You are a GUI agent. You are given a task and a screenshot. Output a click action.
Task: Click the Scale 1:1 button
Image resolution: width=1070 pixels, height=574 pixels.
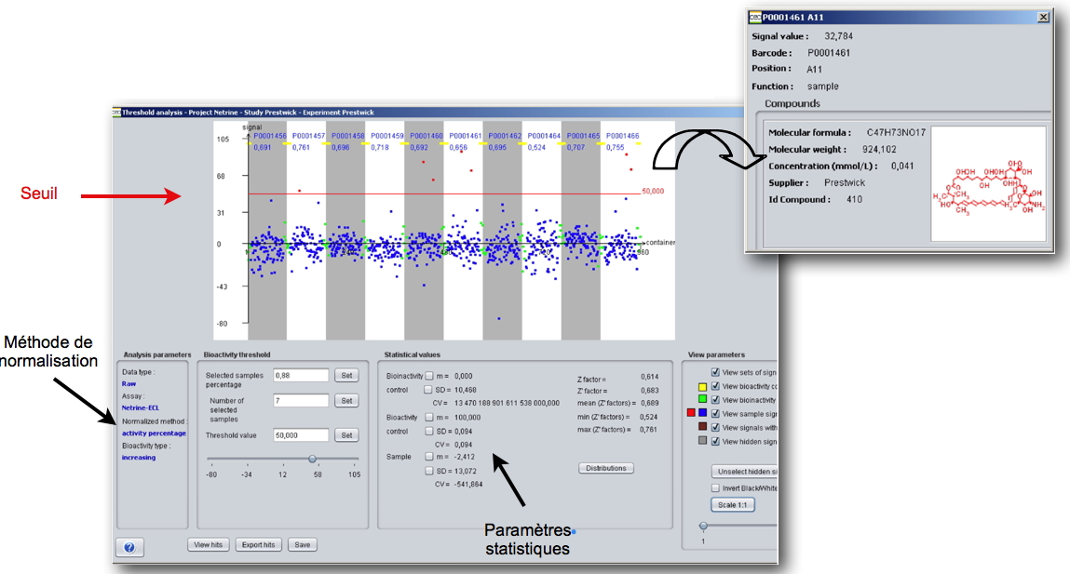coord(733,505)
